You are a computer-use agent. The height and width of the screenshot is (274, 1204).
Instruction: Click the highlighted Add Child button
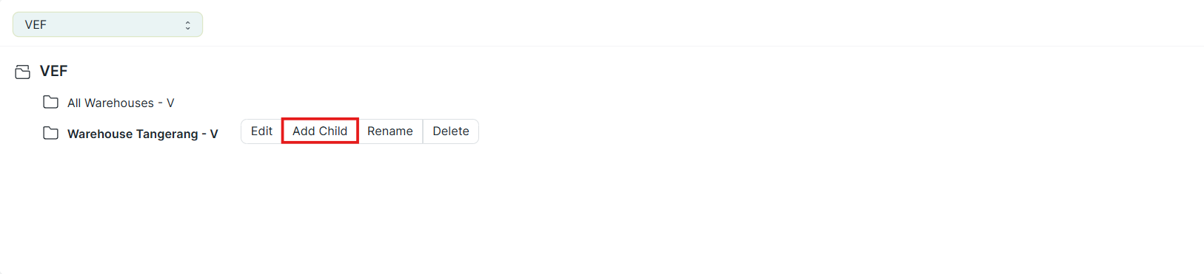tap(320, 131)
